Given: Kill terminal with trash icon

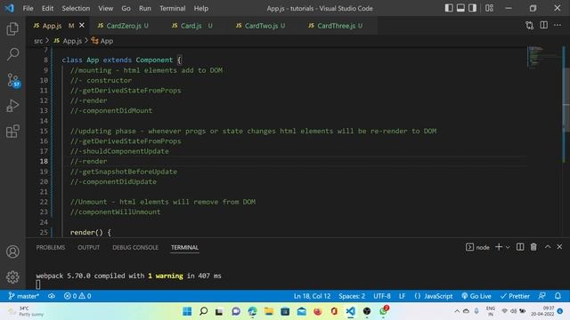Looking at the screenshot, I should [533, 247].
